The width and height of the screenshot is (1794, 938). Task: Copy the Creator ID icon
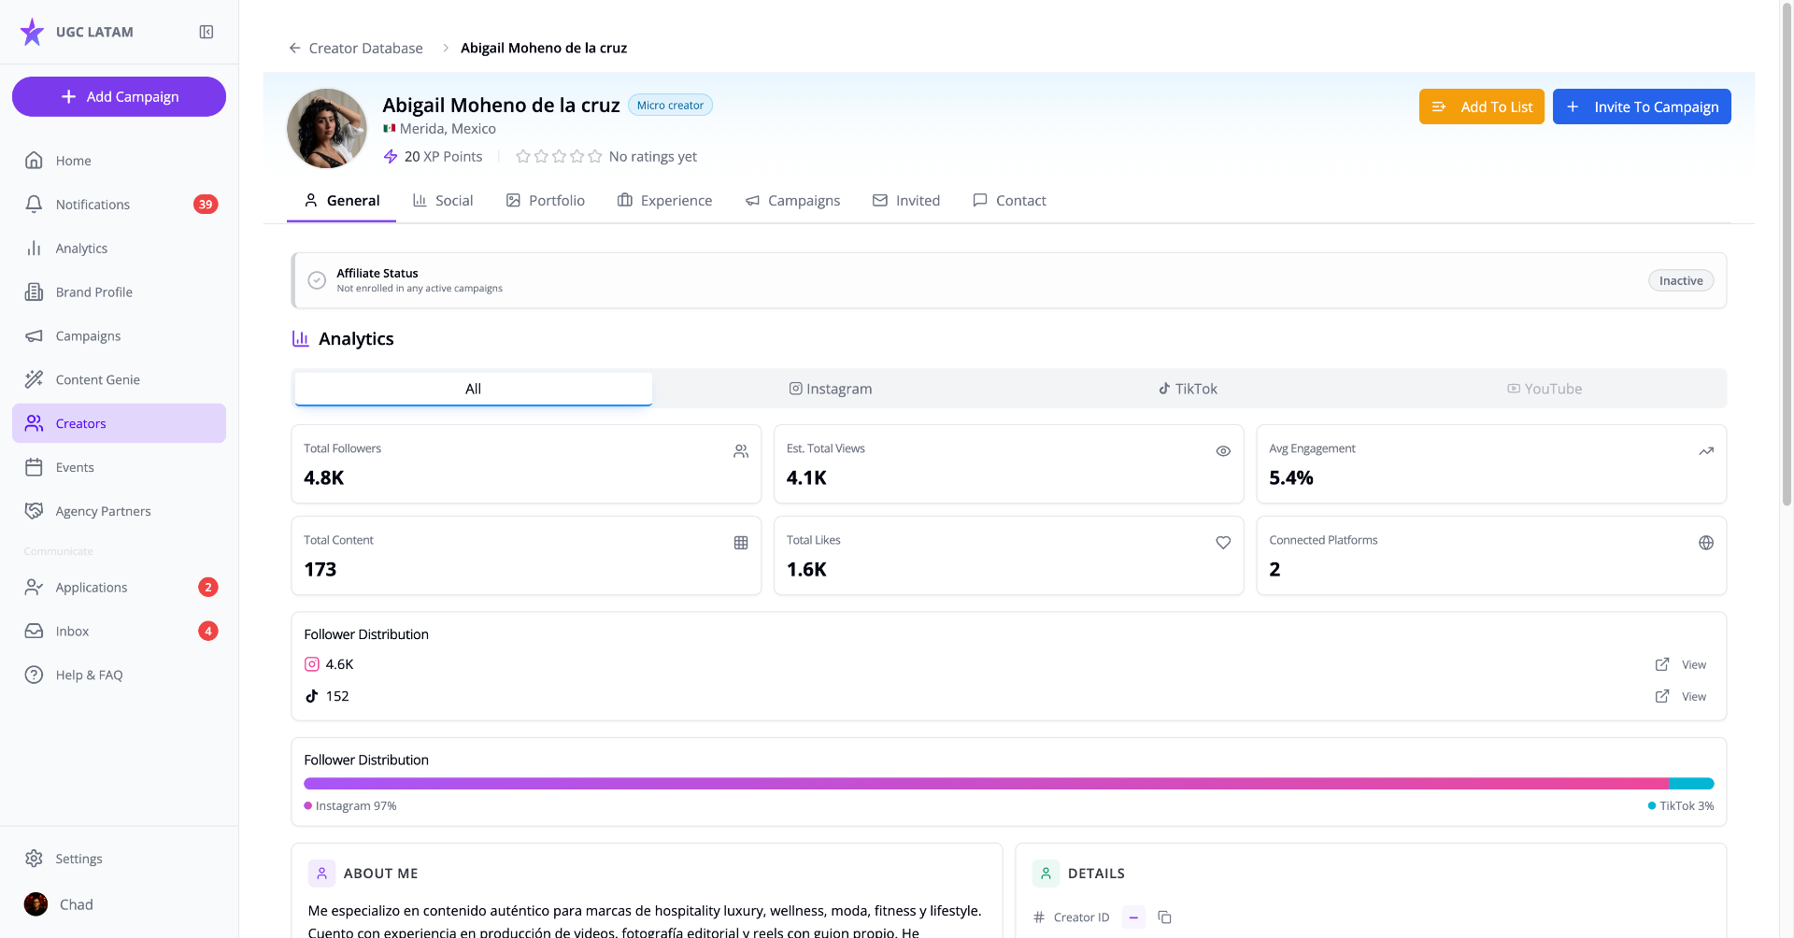pyautogui.click(x=1164, y=917)
